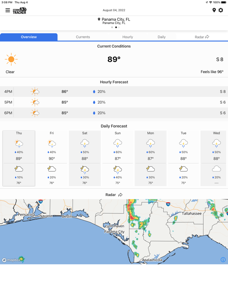
Task: Switch to the Currents tab
Action: (83, 37)
